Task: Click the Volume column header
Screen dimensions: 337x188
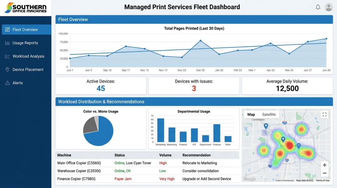Action: pos(165,155)
